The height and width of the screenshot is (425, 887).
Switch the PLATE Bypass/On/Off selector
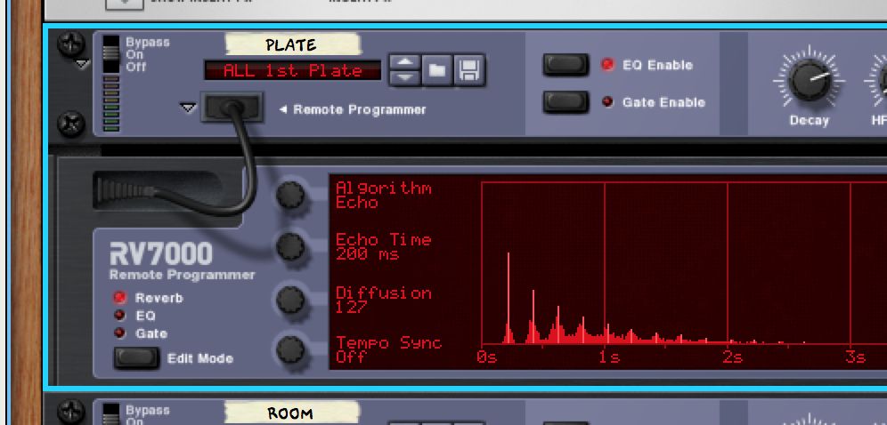(x=110, y=54)
